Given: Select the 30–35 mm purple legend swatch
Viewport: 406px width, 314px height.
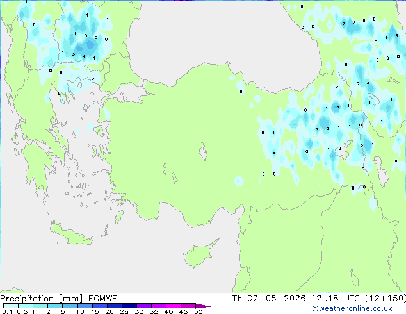Looking at the screenshot, I should pos(143,306).
